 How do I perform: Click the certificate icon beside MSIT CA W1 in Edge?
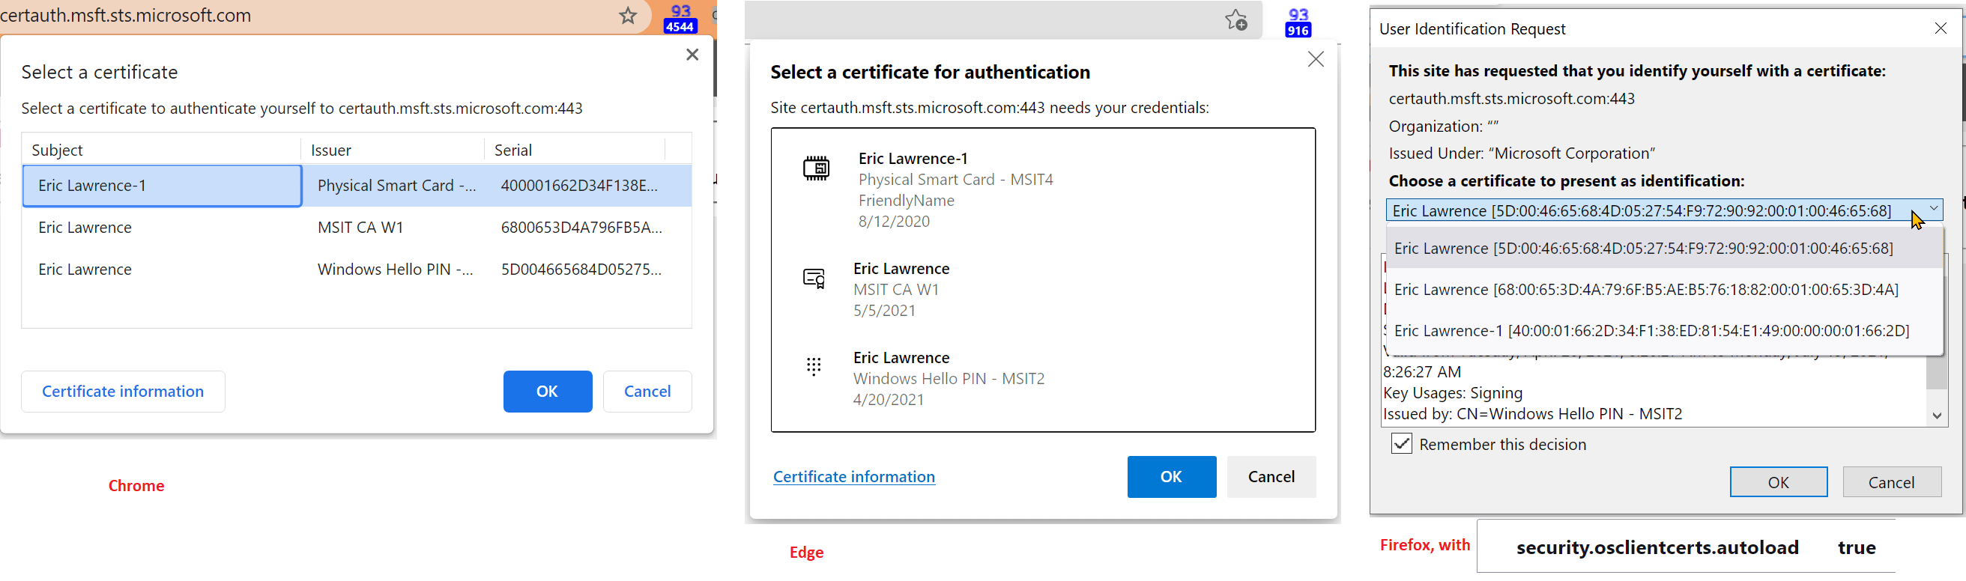pos(814,279)
